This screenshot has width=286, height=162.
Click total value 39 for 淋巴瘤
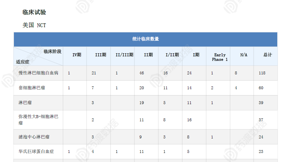[261, 103]
